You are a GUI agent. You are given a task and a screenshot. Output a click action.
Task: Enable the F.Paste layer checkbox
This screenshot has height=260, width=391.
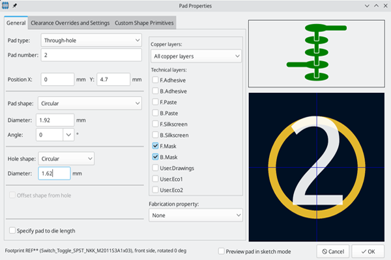click(x=155, y=102)
